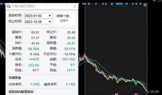This screenshot has width=162, height=95.
Task: Click the 融资净买 2.14亿 value
Action: point(71,84)
